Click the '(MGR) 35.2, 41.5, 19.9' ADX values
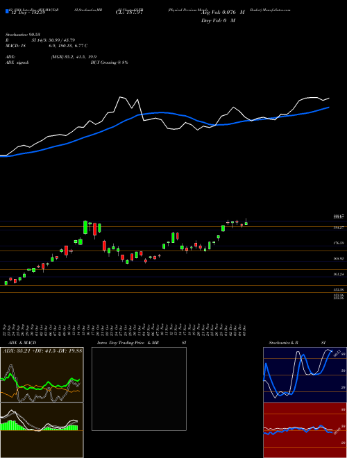This screenshot has width=347, height=458. point(74,57)
